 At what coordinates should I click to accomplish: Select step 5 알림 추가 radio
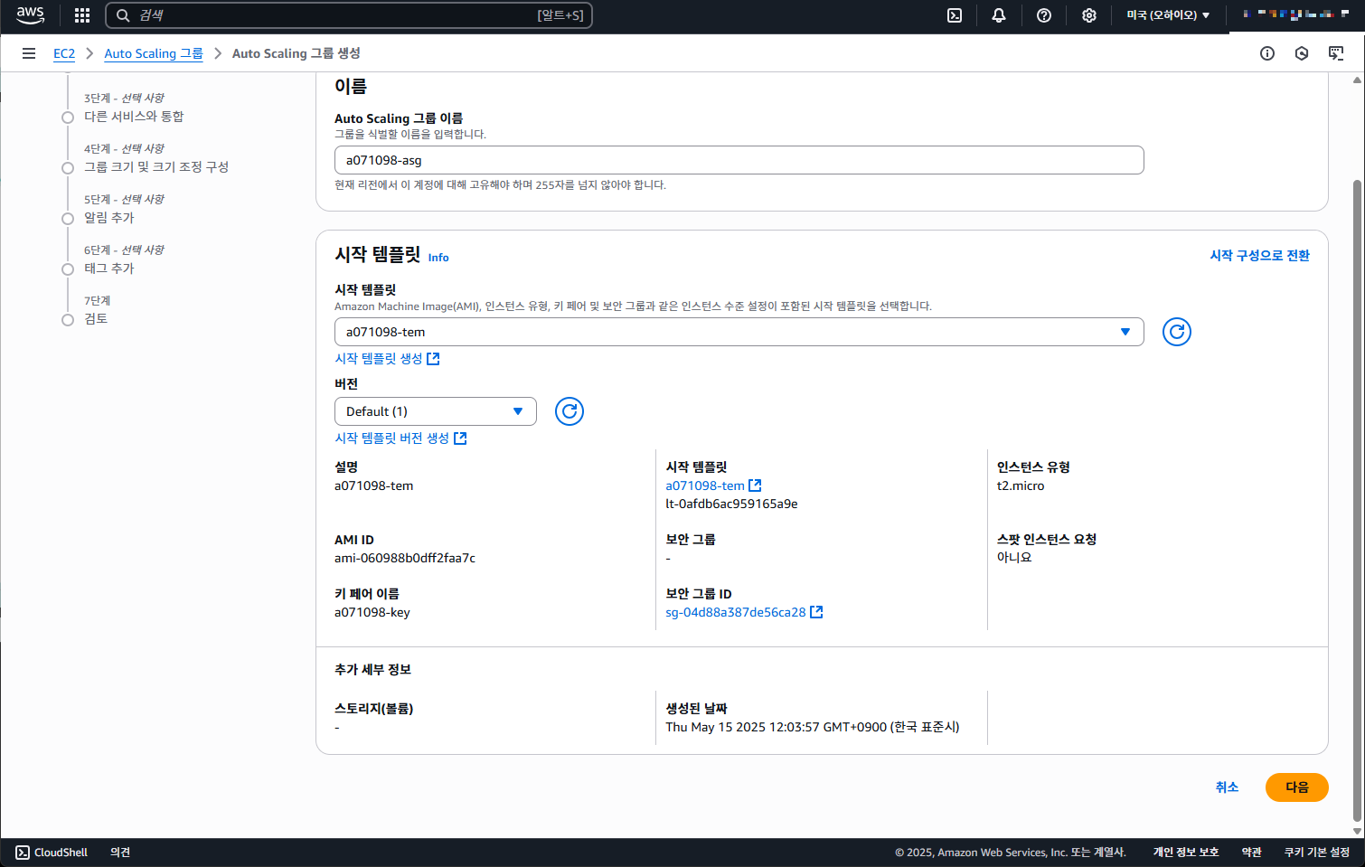click(x=68, y=218)
